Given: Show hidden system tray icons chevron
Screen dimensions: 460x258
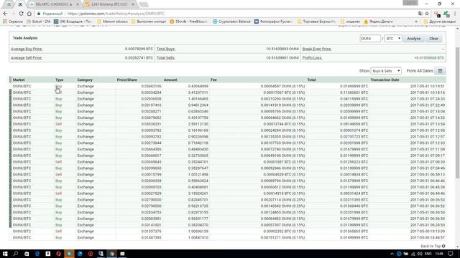Looking at the screenshot, I should (392, 254).
